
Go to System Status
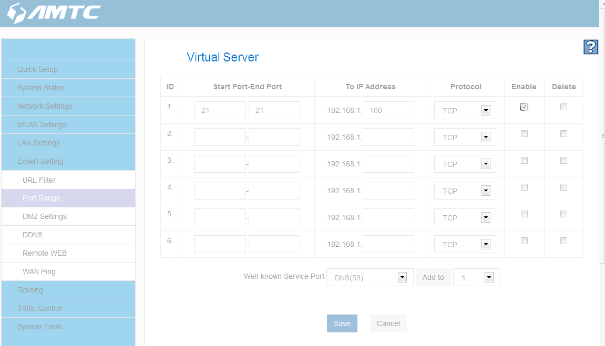(x=68, y=88)
